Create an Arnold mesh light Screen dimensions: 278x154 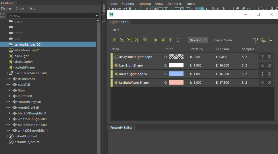click(163, 40)
